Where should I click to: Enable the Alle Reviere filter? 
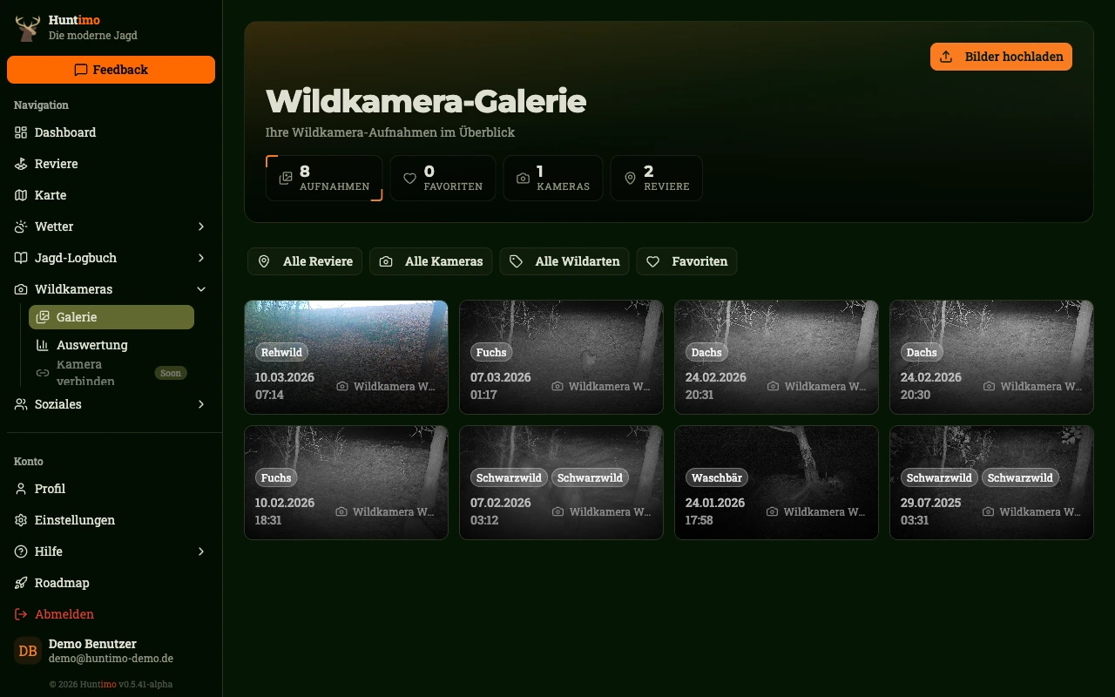tap(304, 261)
